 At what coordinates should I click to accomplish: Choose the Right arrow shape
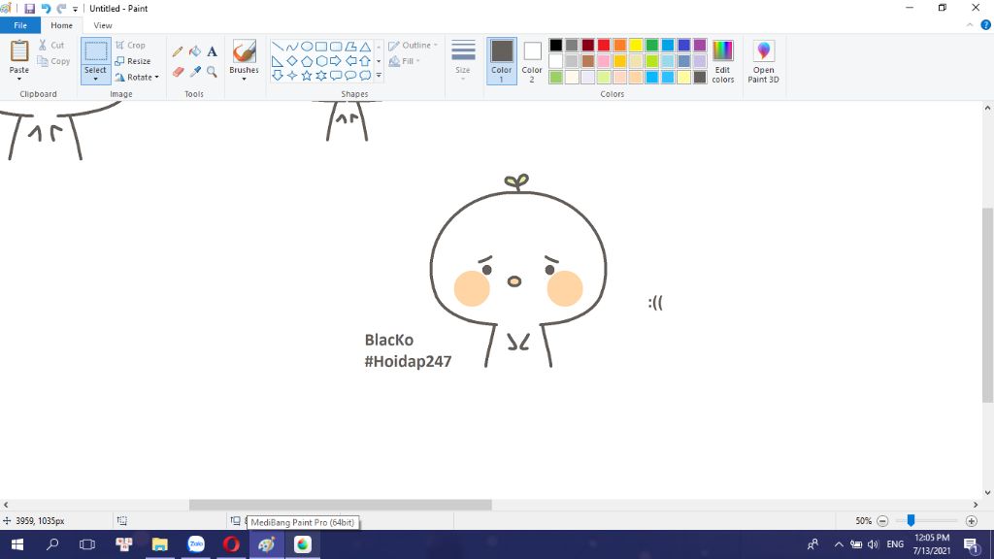[x=336, y=61]
